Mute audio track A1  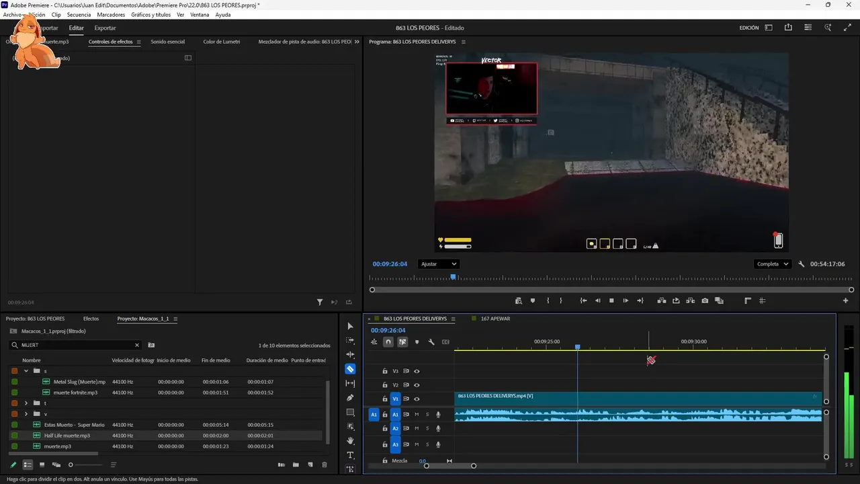(x=417, y=415)
